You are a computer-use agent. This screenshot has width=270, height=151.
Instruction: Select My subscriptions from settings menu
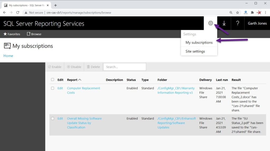point(199,43)
